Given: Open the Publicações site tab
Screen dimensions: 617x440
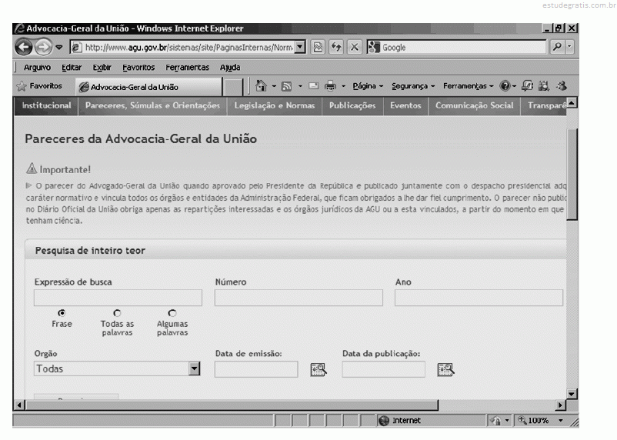Looking at the screenshot, I should pos(352,106).
